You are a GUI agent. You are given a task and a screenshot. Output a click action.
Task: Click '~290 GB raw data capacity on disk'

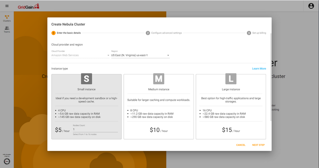click(152, 117)
